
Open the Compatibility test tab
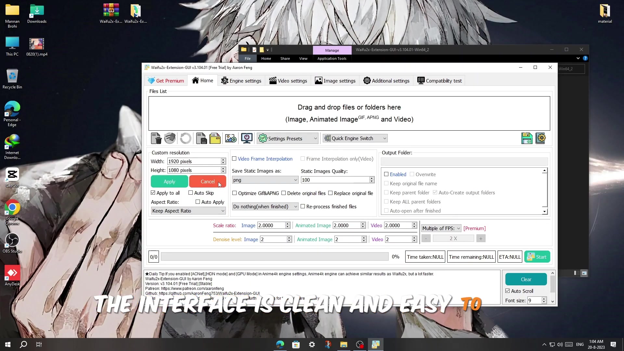tap(439, 80)
